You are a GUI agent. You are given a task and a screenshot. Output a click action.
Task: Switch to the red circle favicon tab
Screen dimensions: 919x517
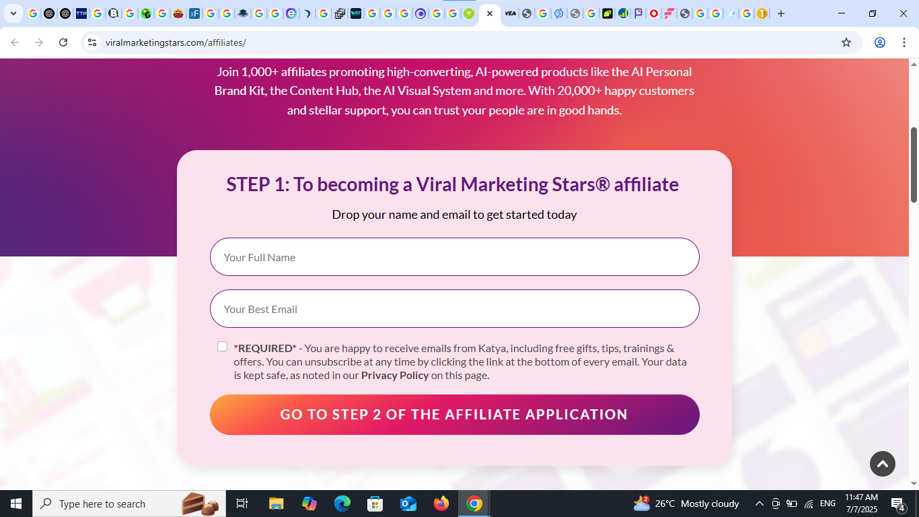(x=653, y=13)
